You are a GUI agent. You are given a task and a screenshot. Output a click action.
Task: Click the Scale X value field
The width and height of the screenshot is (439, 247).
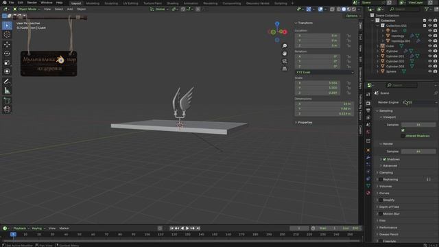318,83
